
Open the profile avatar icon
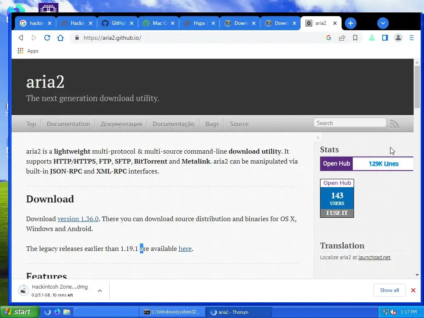(398, 38)
